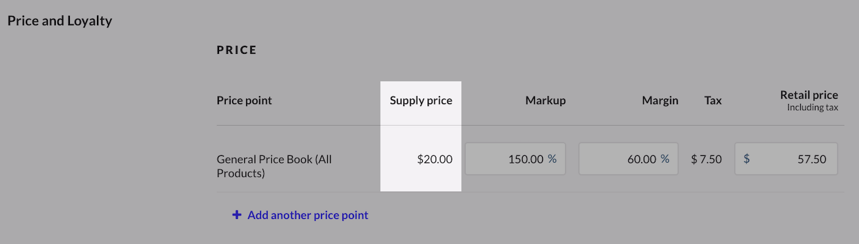
Task: Click the percent symbol in the Margin field
Action: coord(665,159)
